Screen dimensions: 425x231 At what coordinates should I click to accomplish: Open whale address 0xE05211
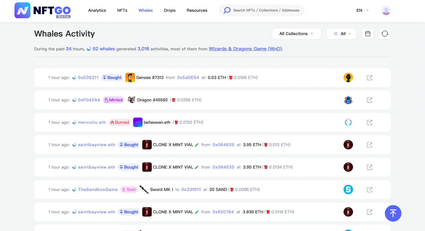coord(88,78)
